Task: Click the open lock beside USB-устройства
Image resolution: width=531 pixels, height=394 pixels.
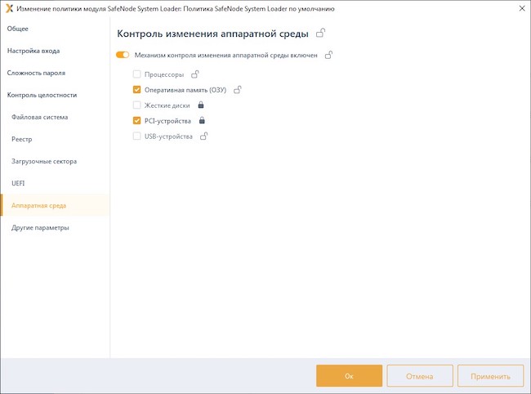Action: 204,137
